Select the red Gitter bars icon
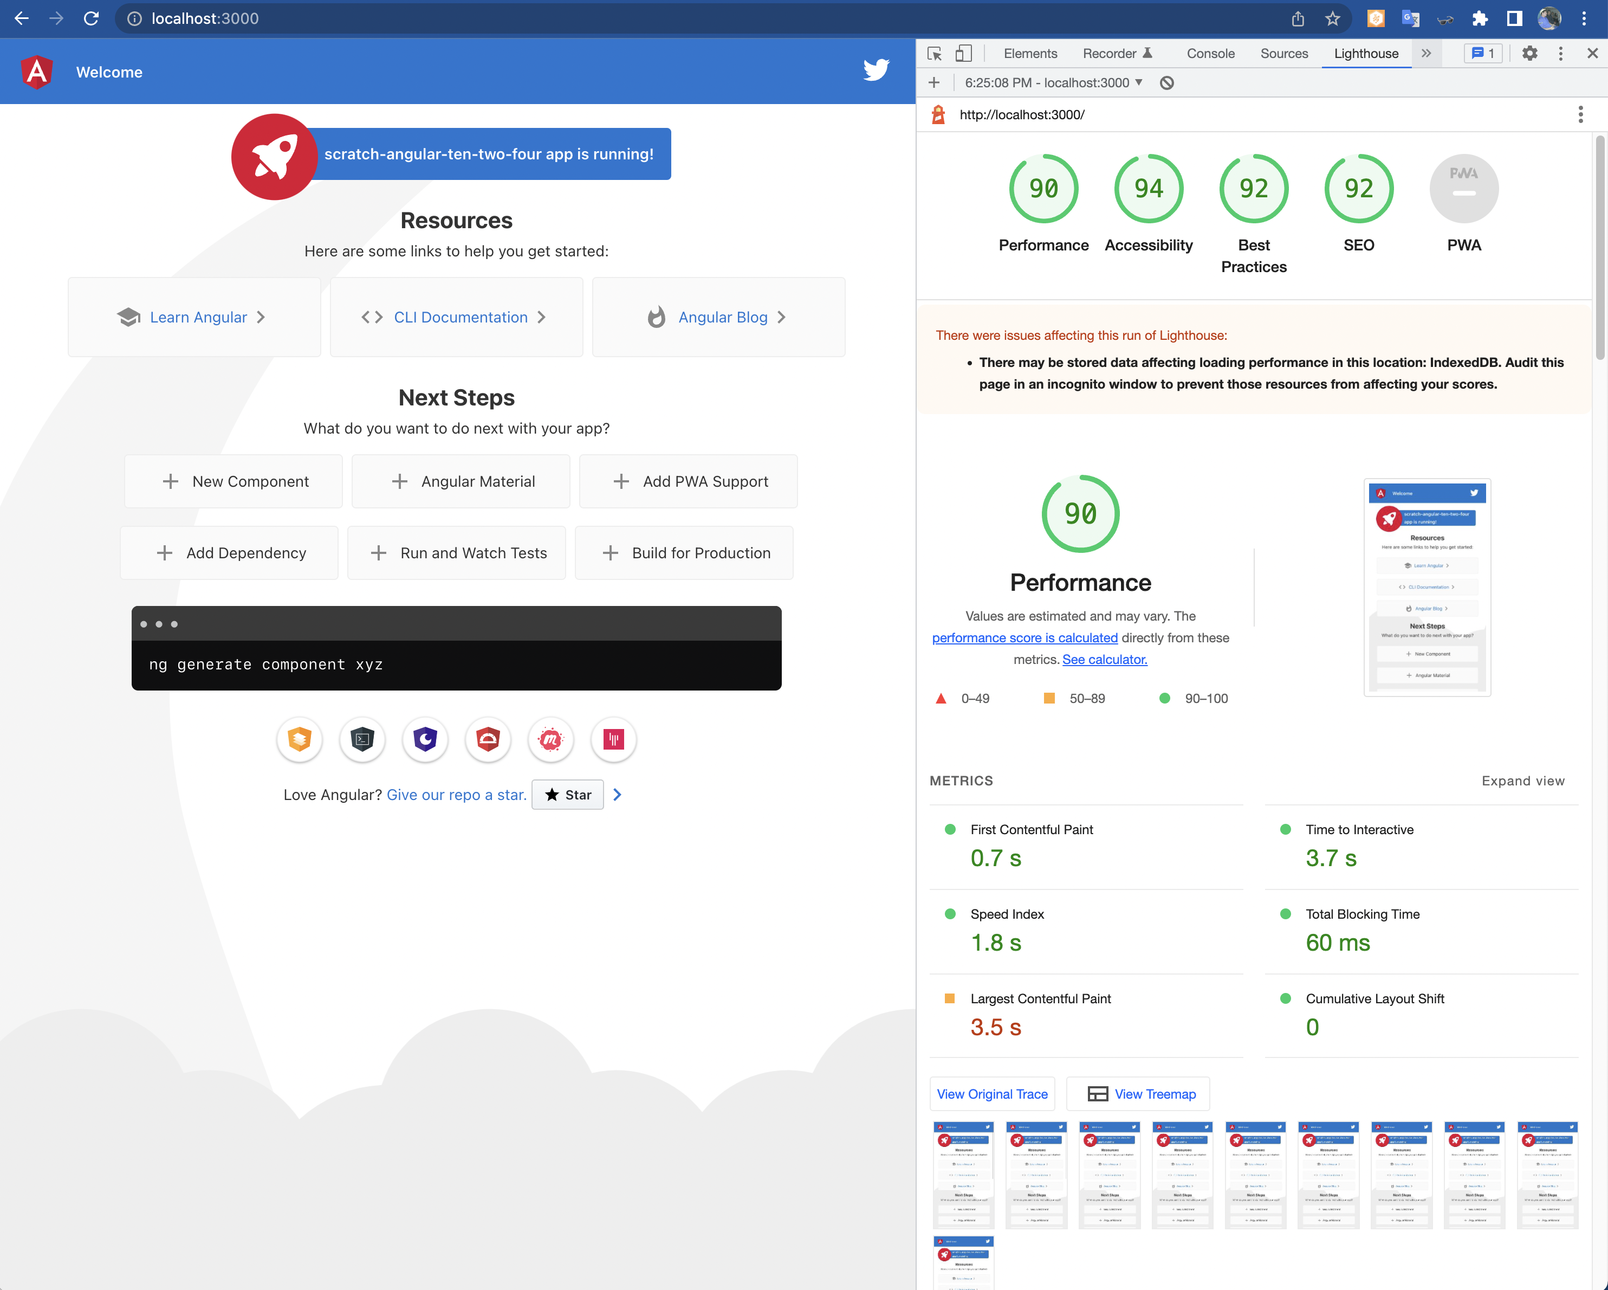 (614, 739)
